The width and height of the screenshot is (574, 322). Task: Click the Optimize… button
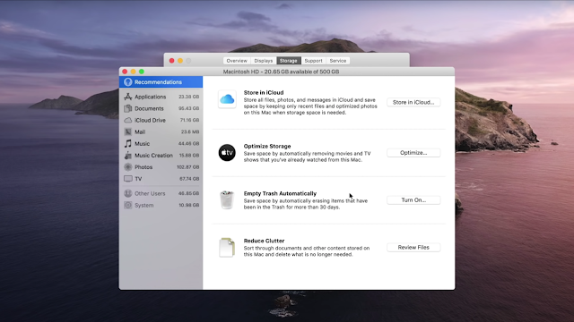(x=413, y=153)
